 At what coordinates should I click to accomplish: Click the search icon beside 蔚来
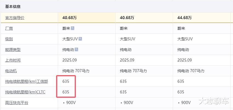point(73,28)
